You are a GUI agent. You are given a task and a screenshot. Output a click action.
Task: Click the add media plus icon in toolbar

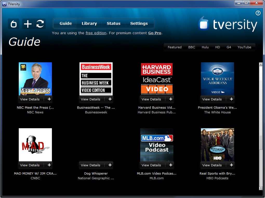point(28,24)
